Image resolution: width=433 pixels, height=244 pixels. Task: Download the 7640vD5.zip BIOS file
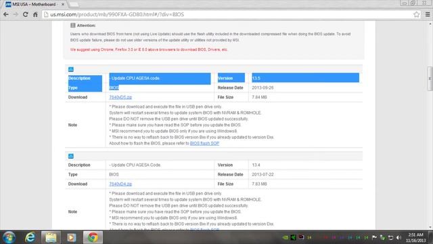pos(120,97)
